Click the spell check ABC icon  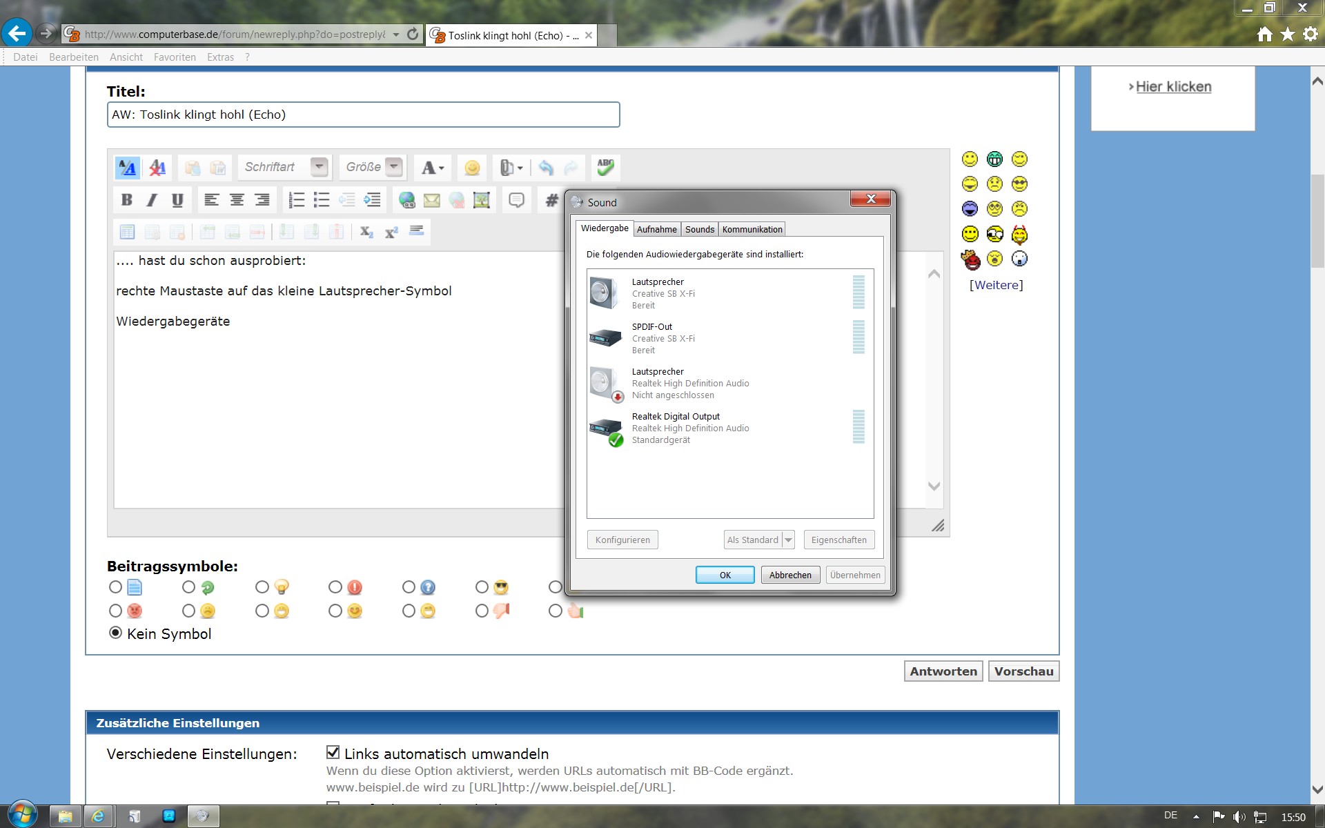coord(605,167)
